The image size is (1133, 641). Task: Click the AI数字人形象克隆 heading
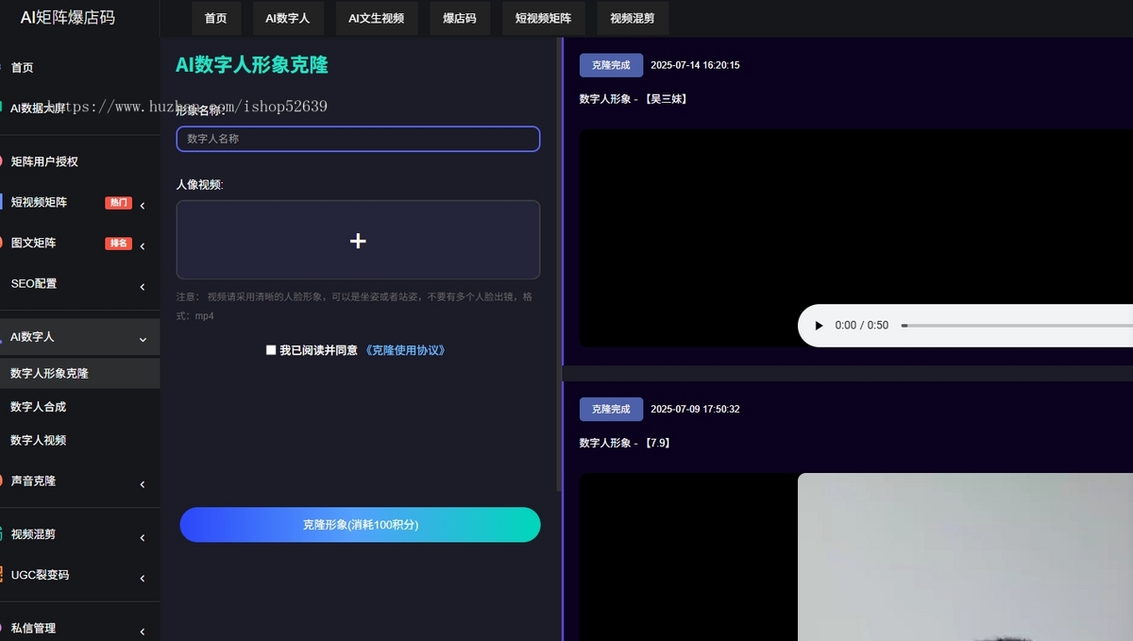click(x=252, y=65)
